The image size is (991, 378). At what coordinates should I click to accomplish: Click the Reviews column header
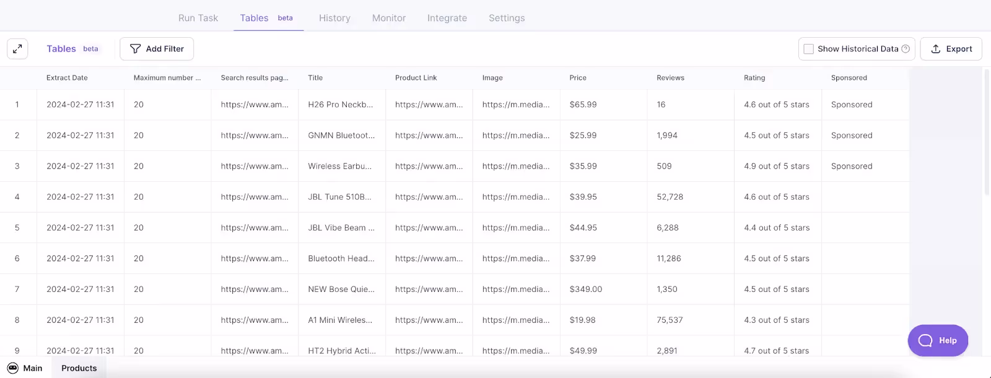click(691, 78)
